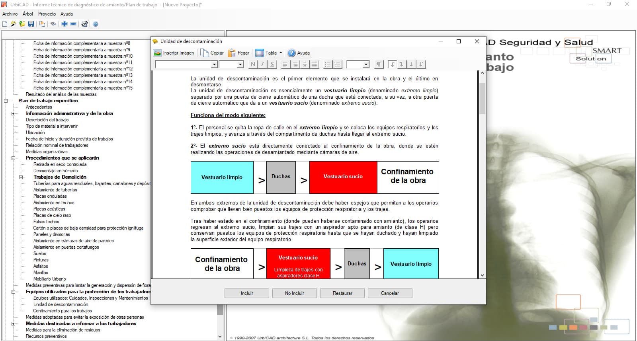Collapse the Plan de trabajo específico node

(6, 101)
